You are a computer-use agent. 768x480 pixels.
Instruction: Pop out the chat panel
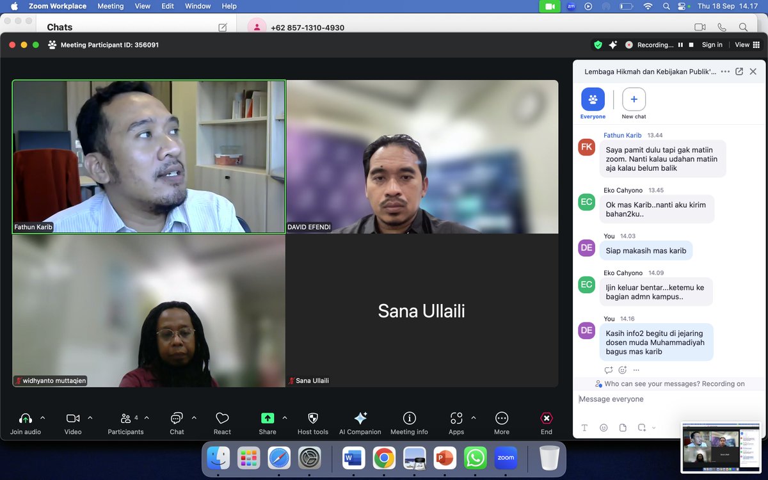[x=739, y=72]
